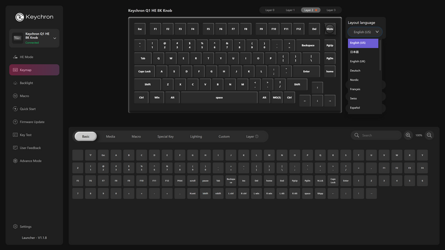Pick the L win keycode in palette

coord(256,193)
